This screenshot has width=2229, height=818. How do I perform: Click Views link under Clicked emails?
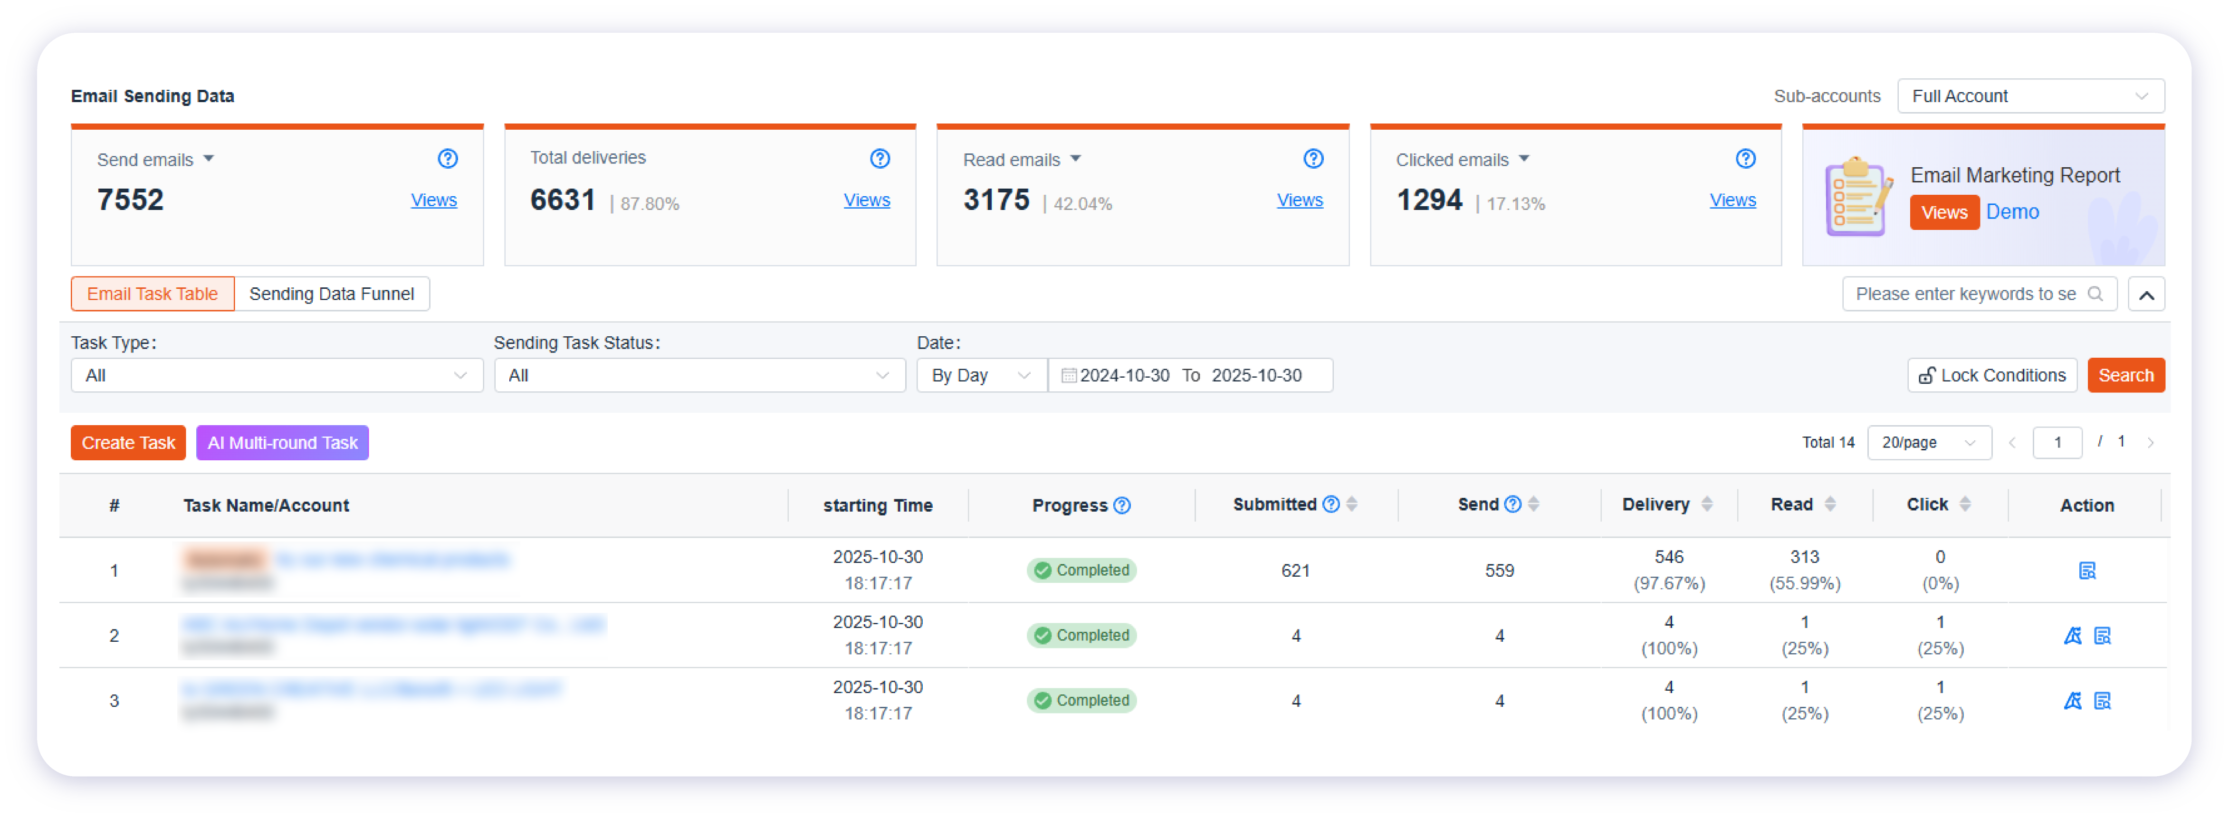pos(1732,200)
